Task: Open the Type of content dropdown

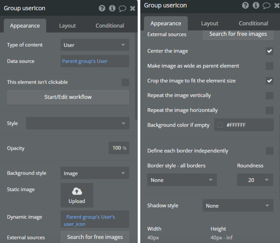Action: click(x=95, y=45)
